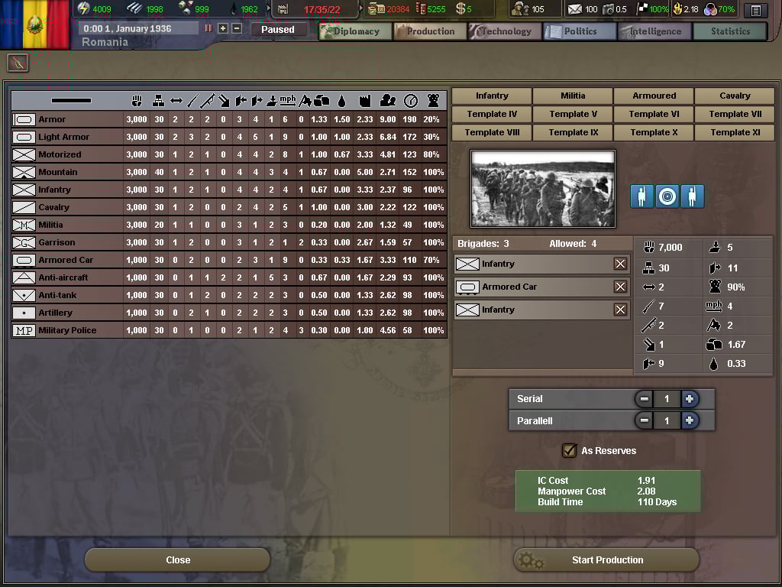Screen dimensions: 782x587
Task: Select the Anti-aircraft brigade icon
Action: tap(24, 277)
